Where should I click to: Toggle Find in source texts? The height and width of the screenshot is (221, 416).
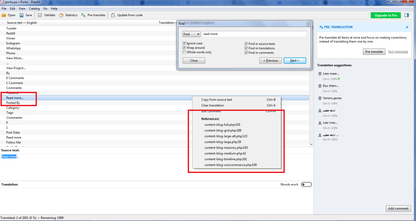pyautogui.click(x=246, y=44)
